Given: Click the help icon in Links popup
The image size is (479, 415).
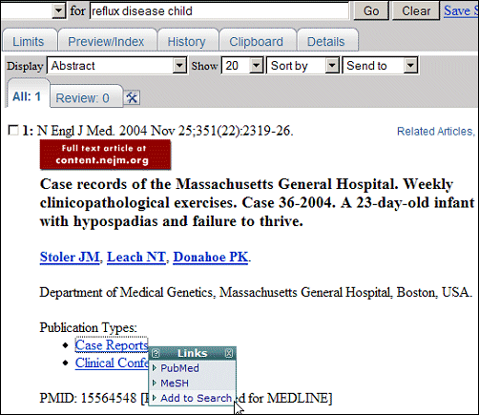Looking at the screenshot, I should point(156,353).
